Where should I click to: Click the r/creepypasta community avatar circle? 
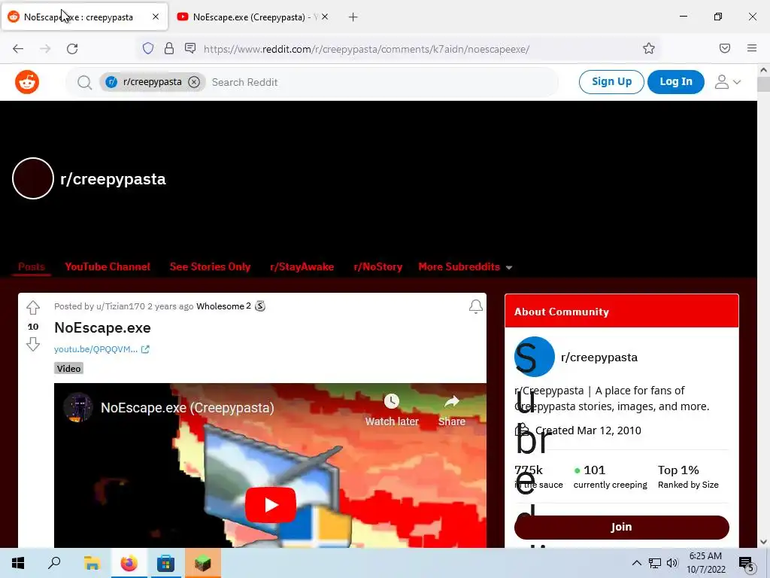(x=33, y=178)
